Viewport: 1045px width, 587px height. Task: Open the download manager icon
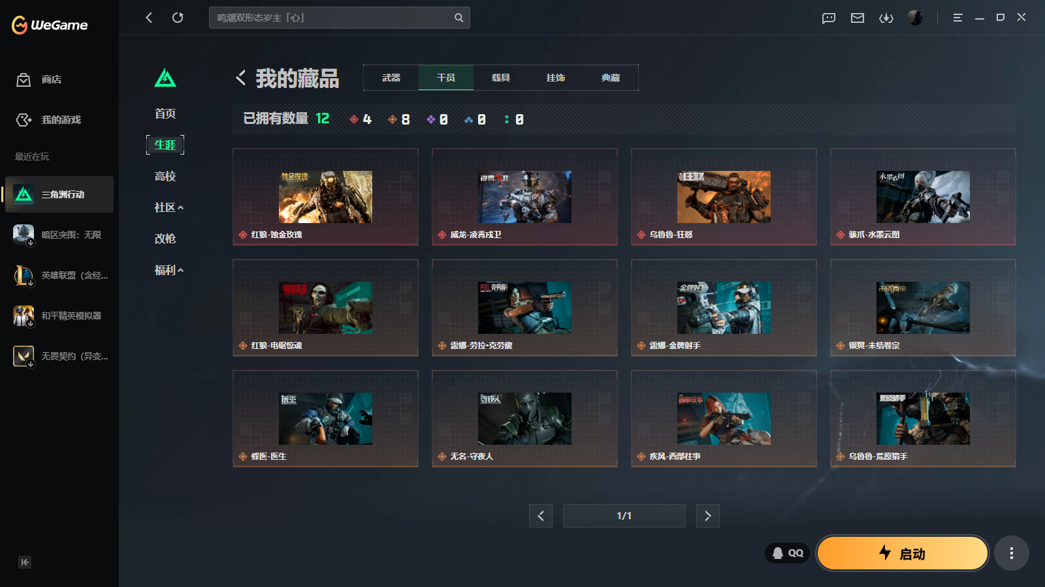(x=886, y=18)
